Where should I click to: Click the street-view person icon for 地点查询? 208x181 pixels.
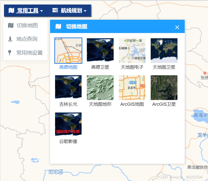[x=10, y=39]
